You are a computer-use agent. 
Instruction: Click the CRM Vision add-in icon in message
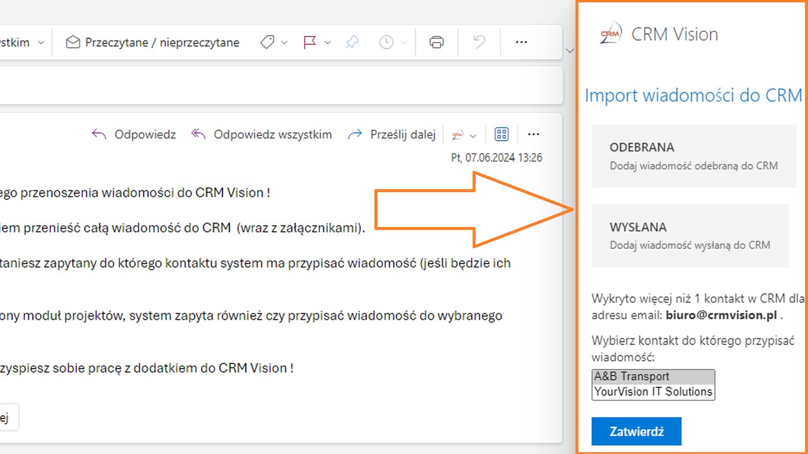click(x=458, y=135)
